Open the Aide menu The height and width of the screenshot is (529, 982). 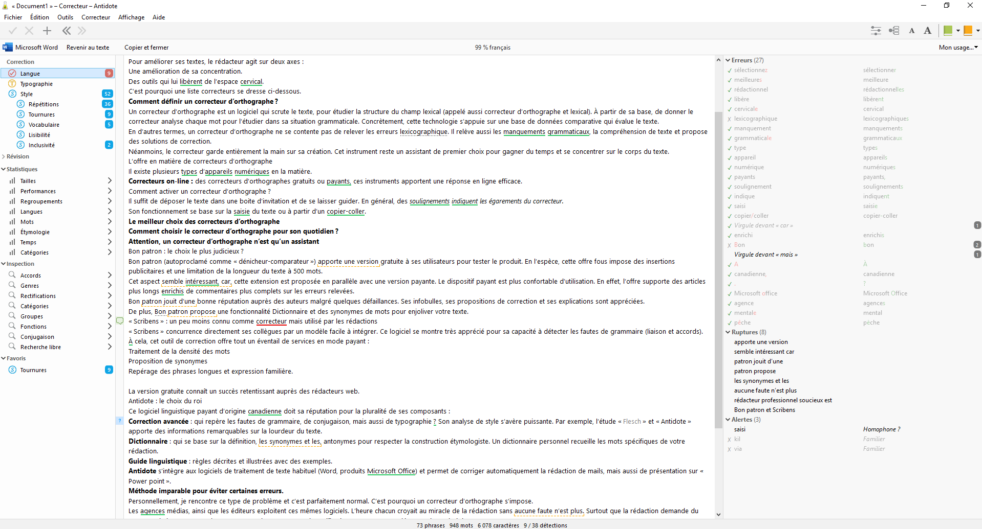coord(159,17)
